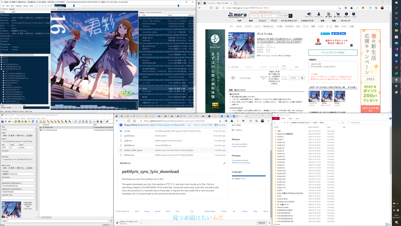
Task: Click the ¥261 price button
Action: (293, 78)
